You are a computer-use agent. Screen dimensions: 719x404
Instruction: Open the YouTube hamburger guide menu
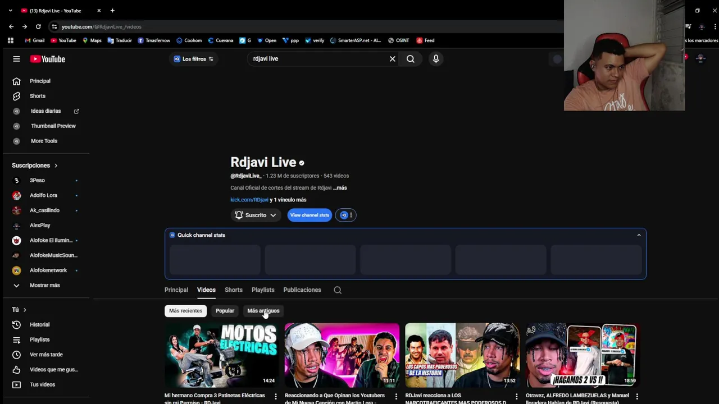(16, 59)
